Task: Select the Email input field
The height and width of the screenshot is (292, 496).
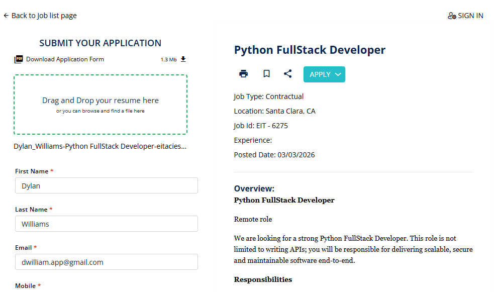Action: click(x=106, y=262)
